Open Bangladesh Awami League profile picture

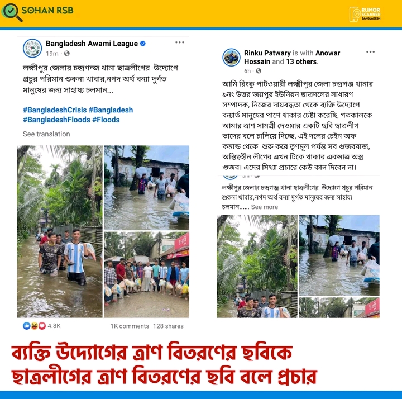(32, 48)
